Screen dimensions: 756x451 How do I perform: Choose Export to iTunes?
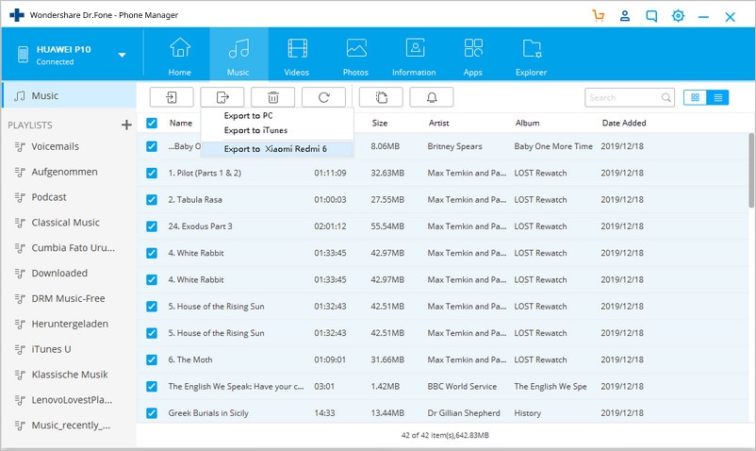[x=255, y=130]
